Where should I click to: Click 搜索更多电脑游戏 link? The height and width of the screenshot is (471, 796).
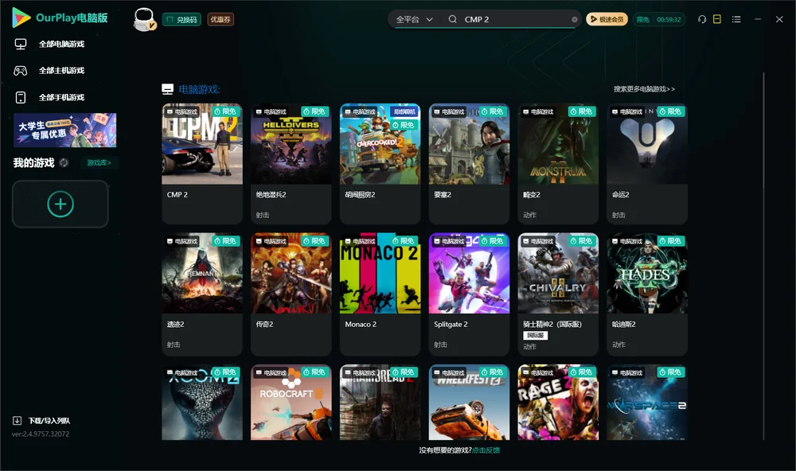(644, 89)
